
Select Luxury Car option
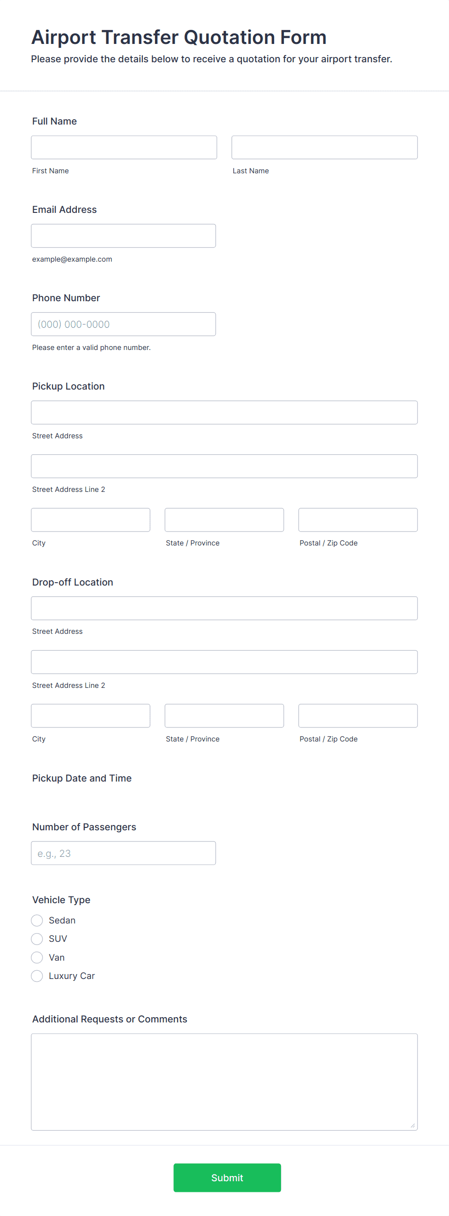coord(37,976)
